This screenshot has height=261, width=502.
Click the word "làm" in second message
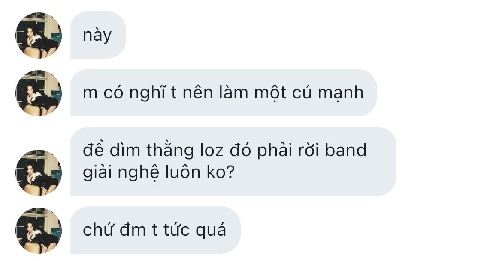pyautogui.click(x=234, y=92)
